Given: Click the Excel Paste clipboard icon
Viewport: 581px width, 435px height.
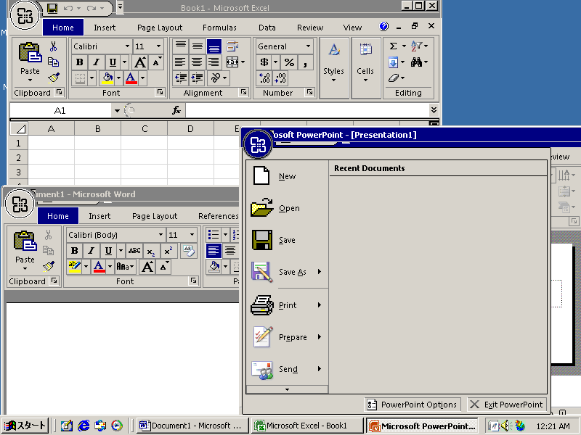Looking at the screenshot, I should pos(30,53).
